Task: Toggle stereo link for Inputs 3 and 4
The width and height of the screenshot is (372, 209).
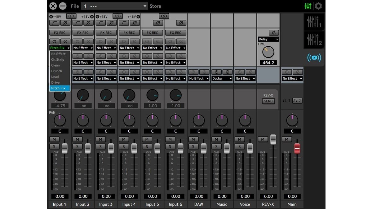Action: pos(118,16)
